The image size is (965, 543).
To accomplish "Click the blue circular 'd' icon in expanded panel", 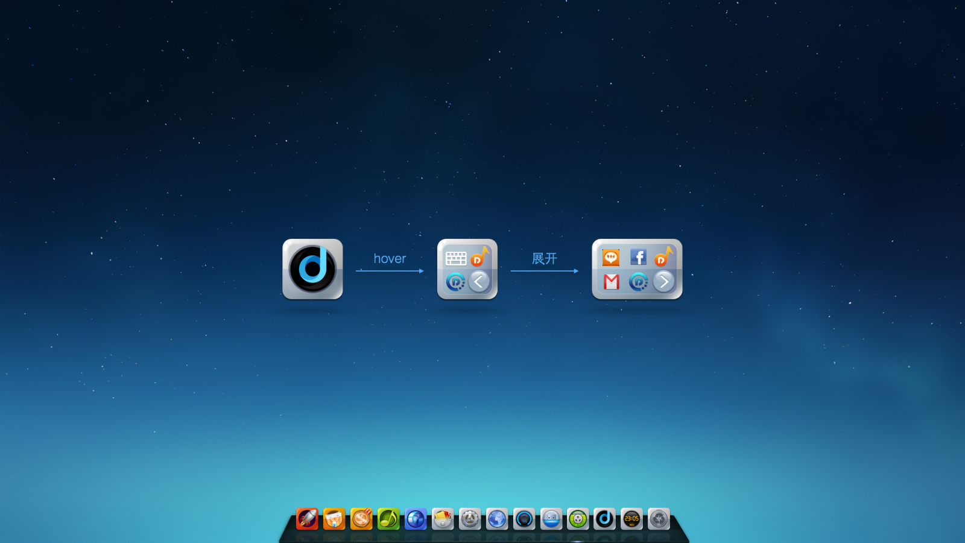I will click(x=638, y=282).
